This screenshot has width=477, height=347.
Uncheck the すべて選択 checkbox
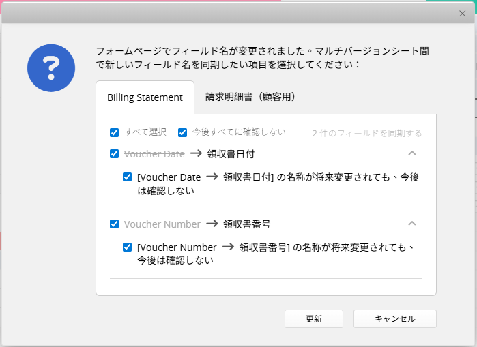(x=115, y=132)
